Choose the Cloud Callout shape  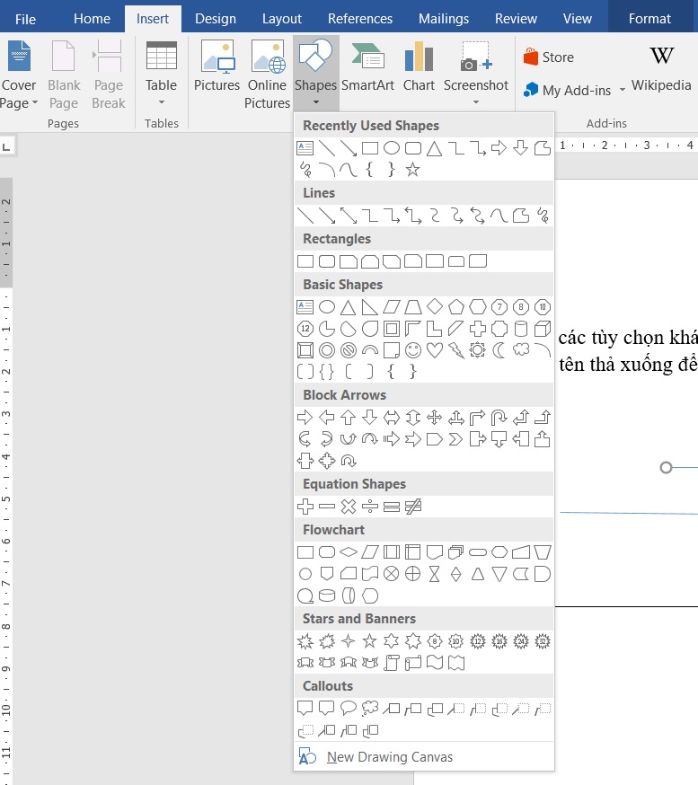pos(370,709)
